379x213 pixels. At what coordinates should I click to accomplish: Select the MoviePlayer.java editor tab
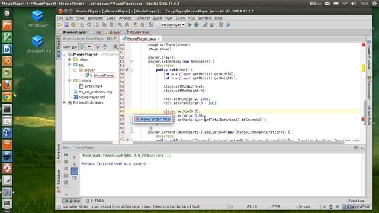pos(141,38)
